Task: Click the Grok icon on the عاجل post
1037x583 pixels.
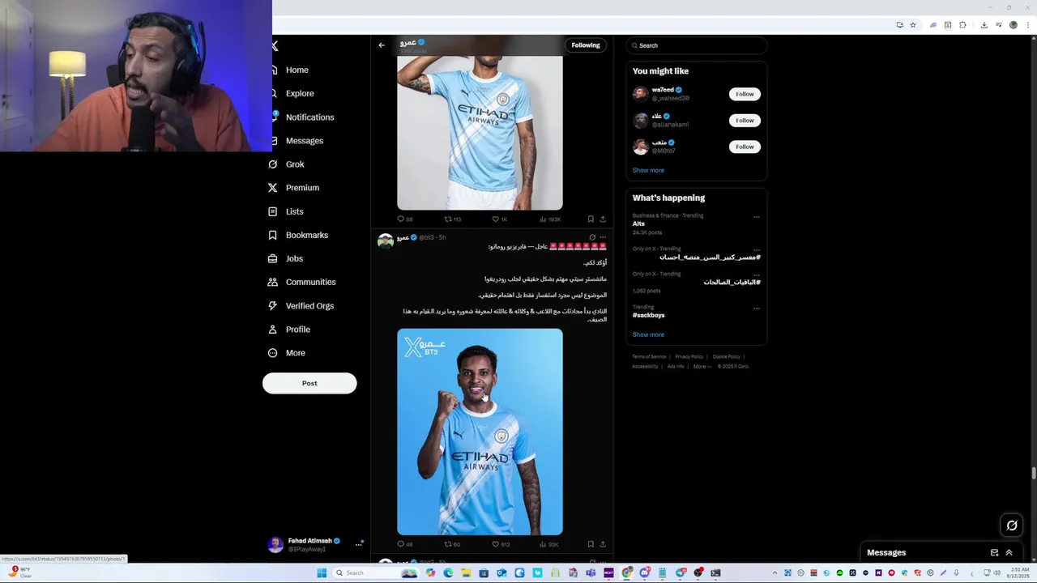Action: point(592,237)
